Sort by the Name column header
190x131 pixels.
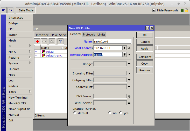point(52,47)
